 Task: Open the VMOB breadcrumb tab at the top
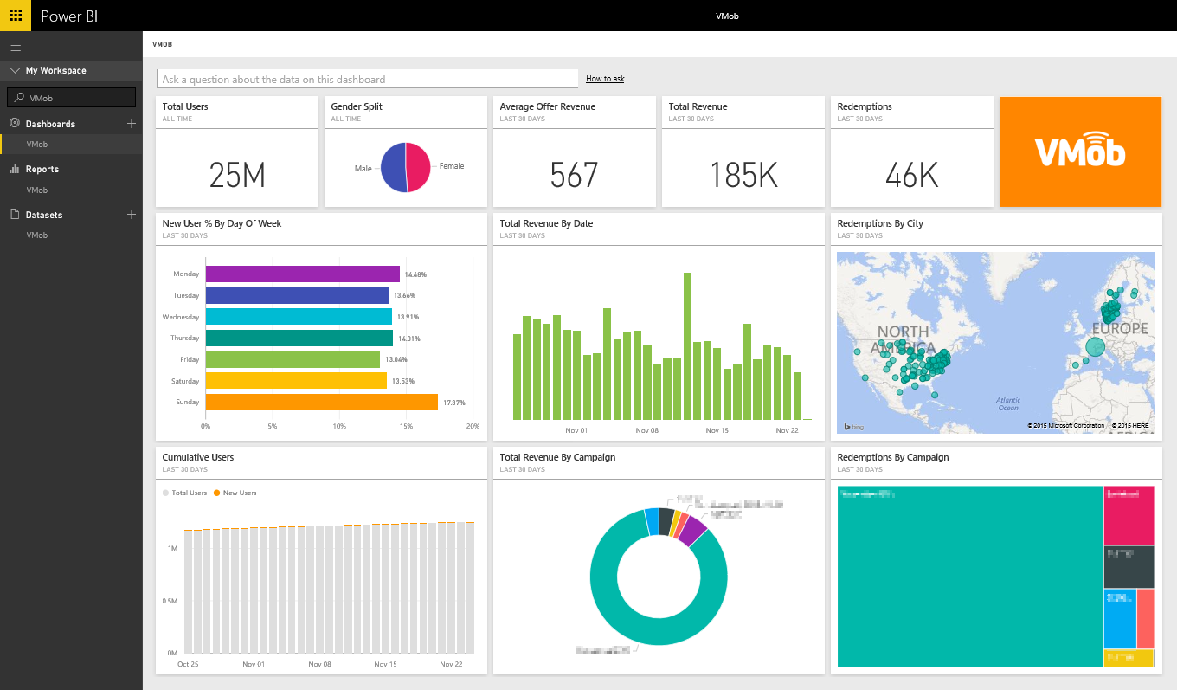pos(163,44)
